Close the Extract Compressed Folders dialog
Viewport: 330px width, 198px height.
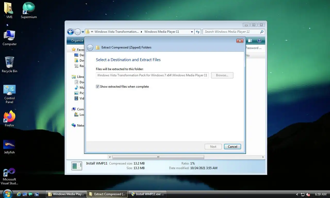point(240,41)
